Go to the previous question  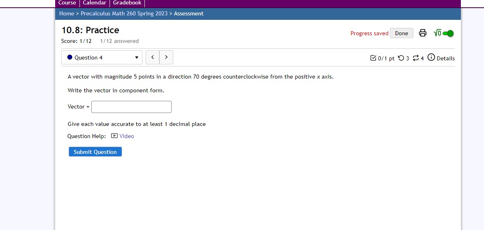tap(153, 57)
